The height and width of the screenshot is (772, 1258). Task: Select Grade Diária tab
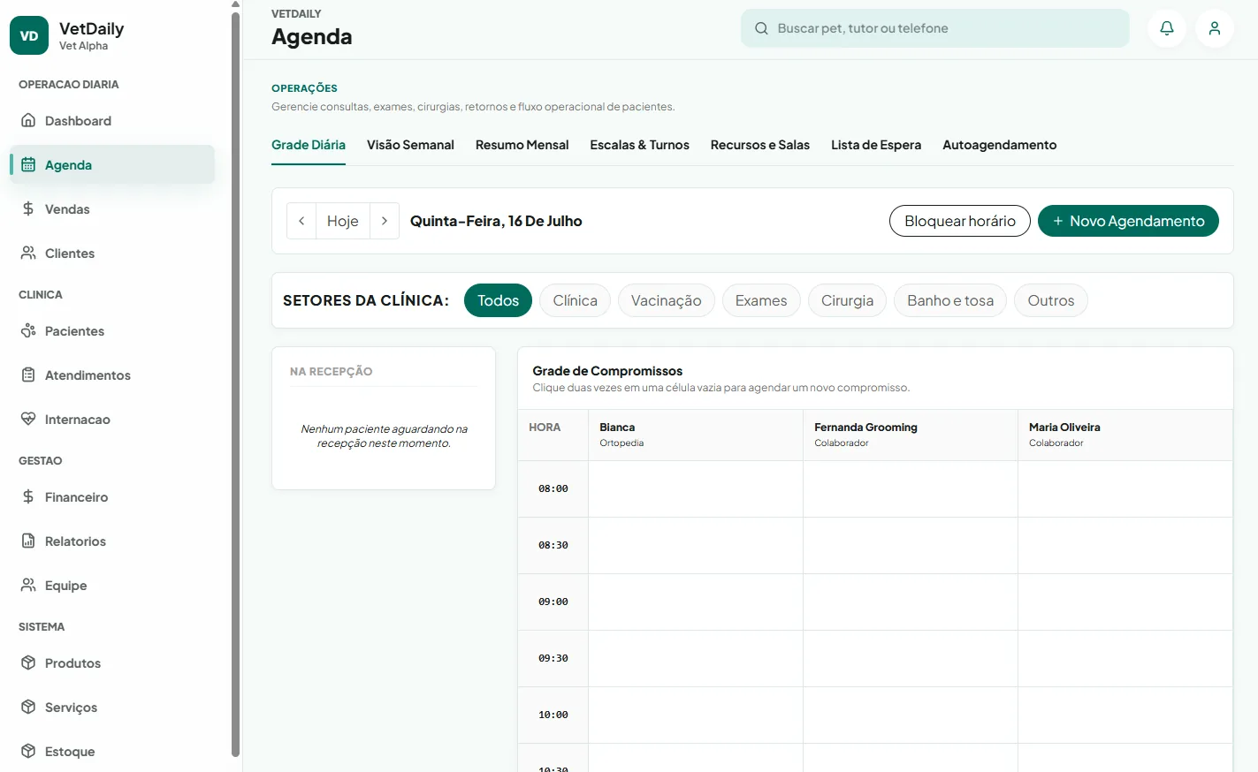[309, 145]
